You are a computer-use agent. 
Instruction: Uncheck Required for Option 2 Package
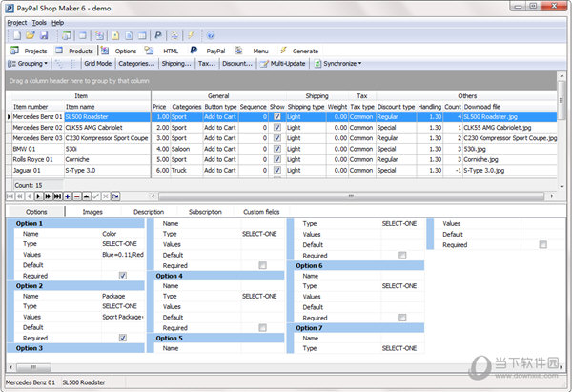(123, 338)
